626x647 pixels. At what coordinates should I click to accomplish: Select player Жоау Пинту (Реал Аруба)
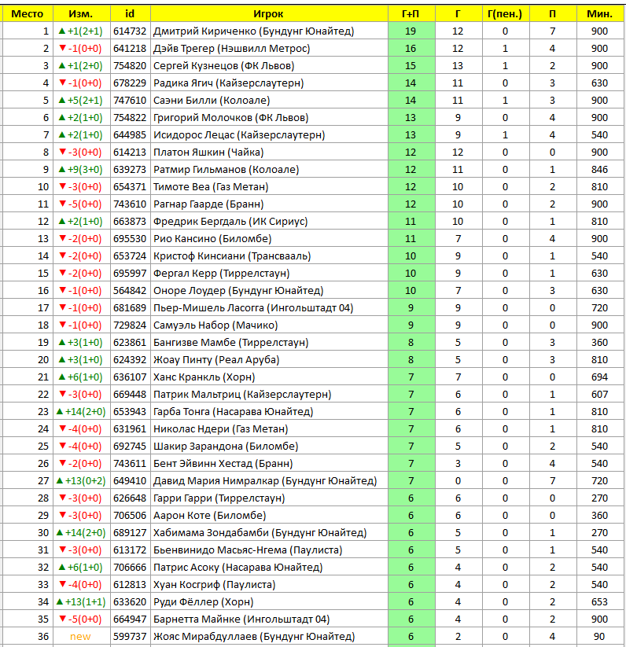click(x=216, y=360)
